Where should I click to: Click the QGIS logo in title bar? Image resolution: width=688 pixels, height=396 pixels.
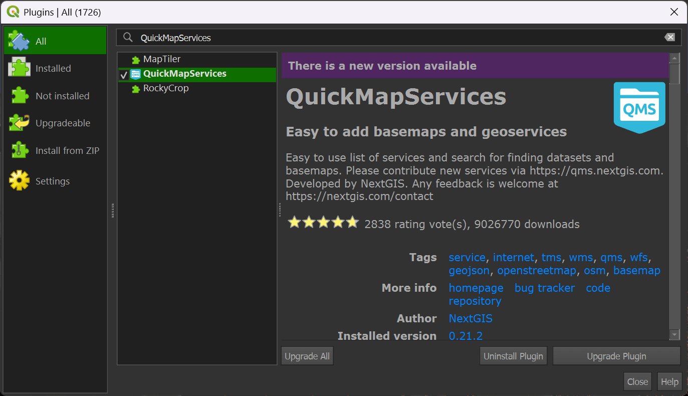point(14,12)
